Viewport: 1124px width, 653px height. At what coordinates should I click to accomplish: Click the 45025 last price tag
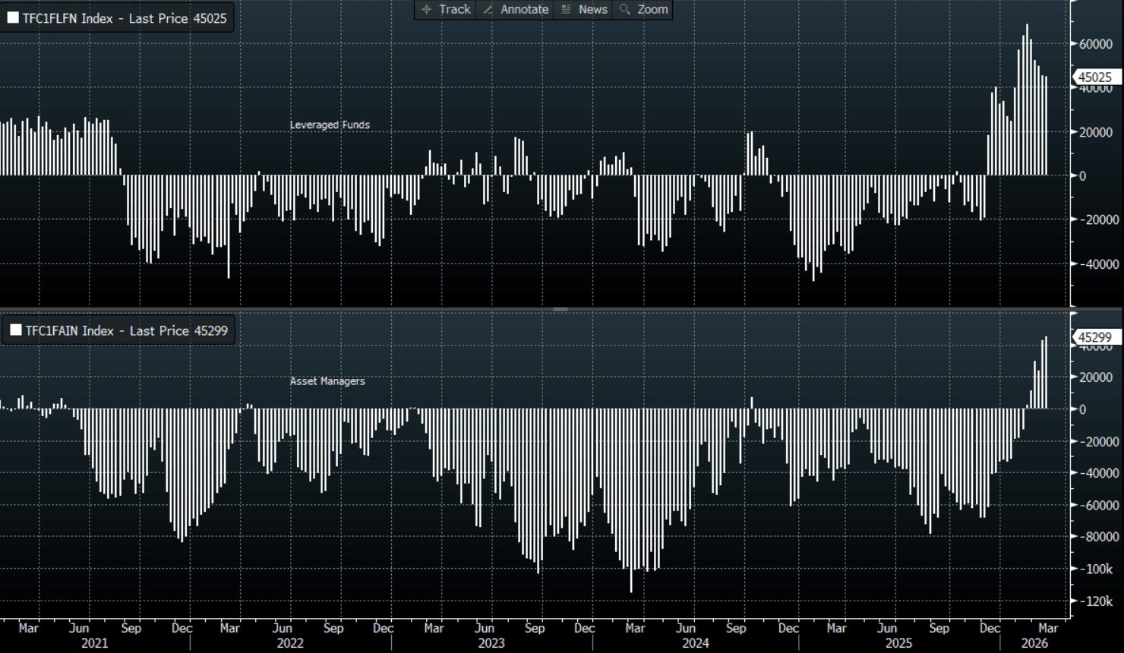tap(1095, 77)
